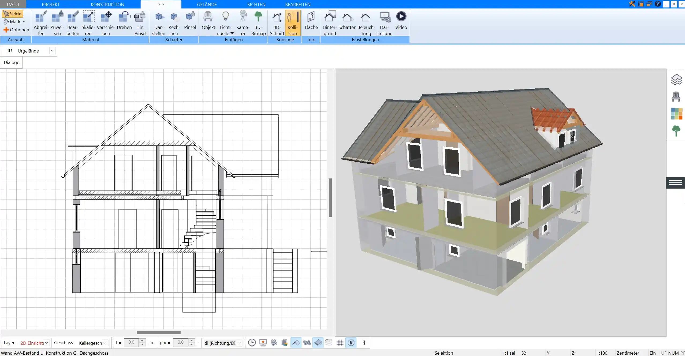Open Schatten settings in Einstellungen group
685x356 pixels.
coord(347,20)
